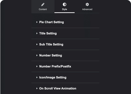Open the Advanced tab label

[87, 9]
